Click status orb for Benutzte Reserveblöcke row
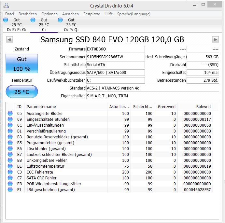Screen dimensions: 225x223 tap(10, 137)
